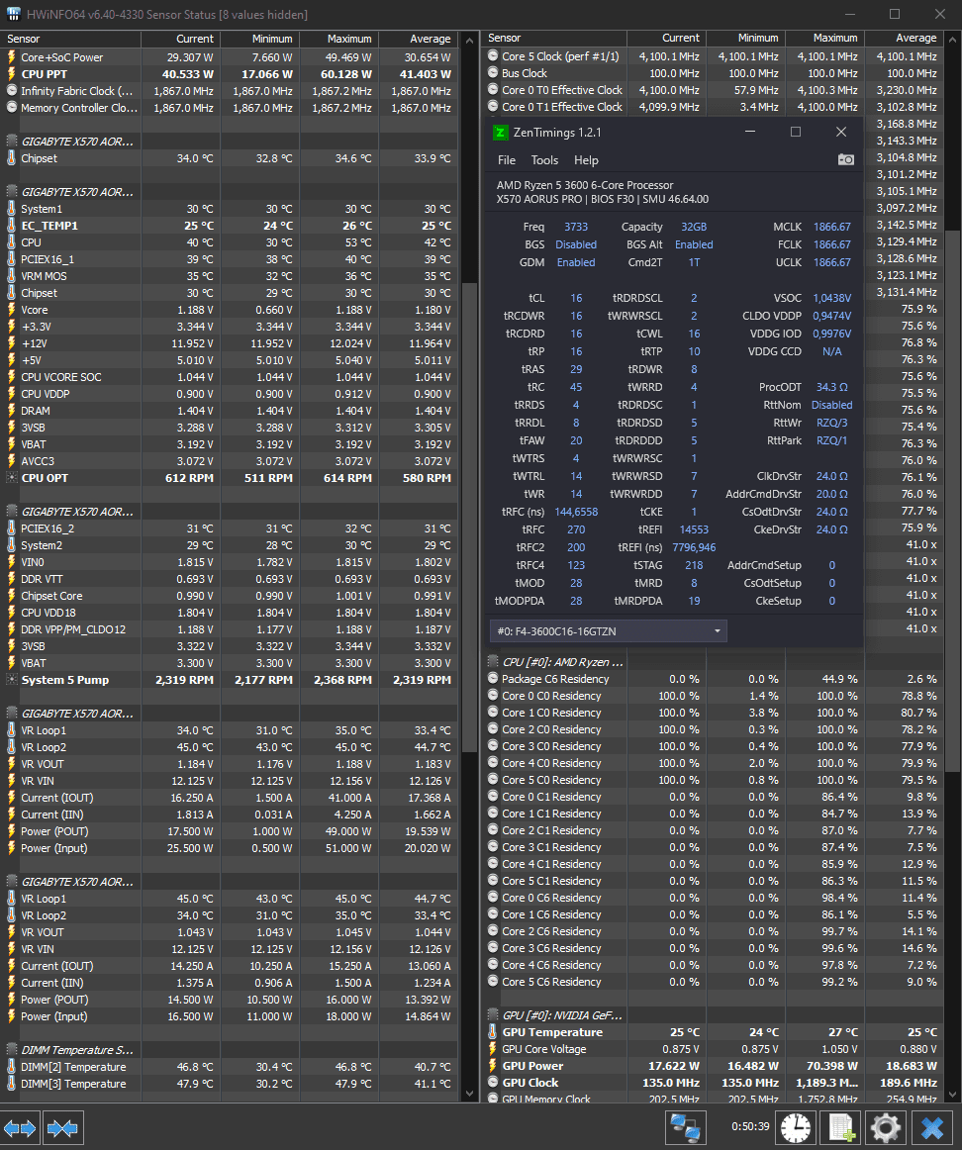Click the collapse sensor columns arrows icon
This screenshot has width=962, height=1150.
(x=63, y=1128)
